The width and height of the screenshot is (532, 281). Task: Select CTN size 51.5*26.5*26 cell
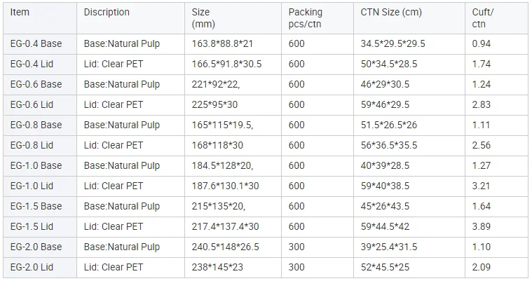(390, 125)
